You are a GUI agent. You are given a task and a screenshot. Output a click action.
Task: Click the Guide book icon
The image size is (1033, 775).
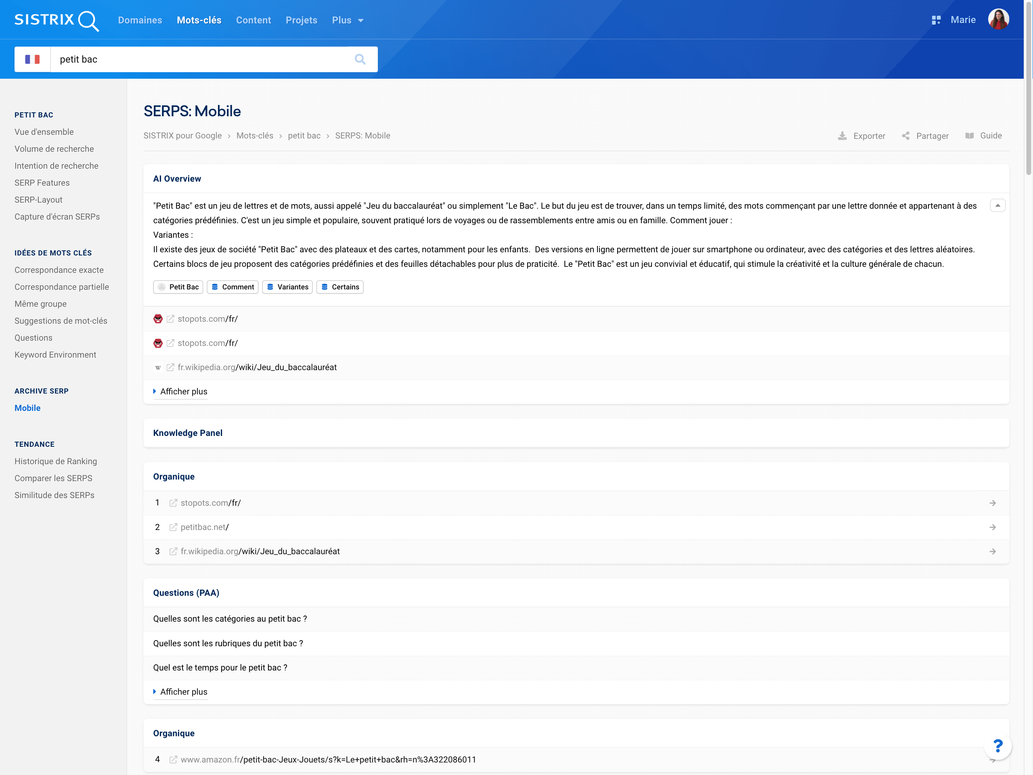tap(970, 136)
